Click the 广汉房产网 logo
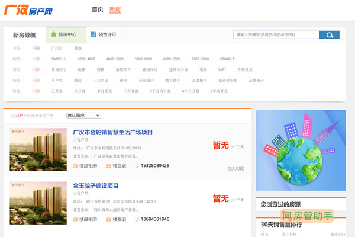 click(28, 10)
